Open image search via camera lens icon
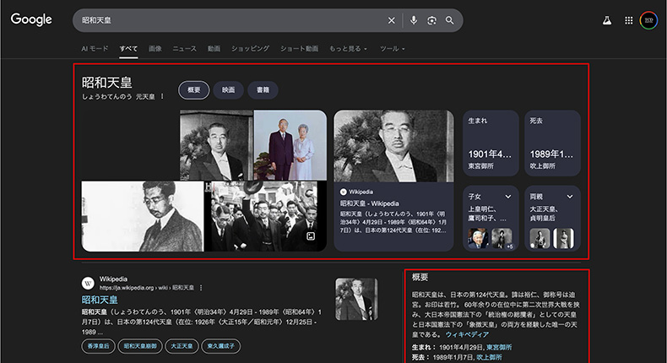The width and height of the screenshot is (667, 363). [431, 20]
